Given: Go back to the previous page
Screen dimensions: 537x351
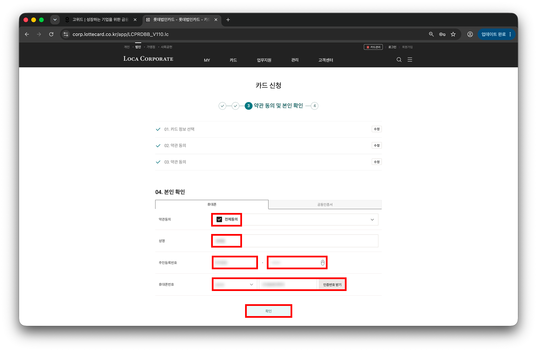Looking at the screenshot, I should 27,34.
